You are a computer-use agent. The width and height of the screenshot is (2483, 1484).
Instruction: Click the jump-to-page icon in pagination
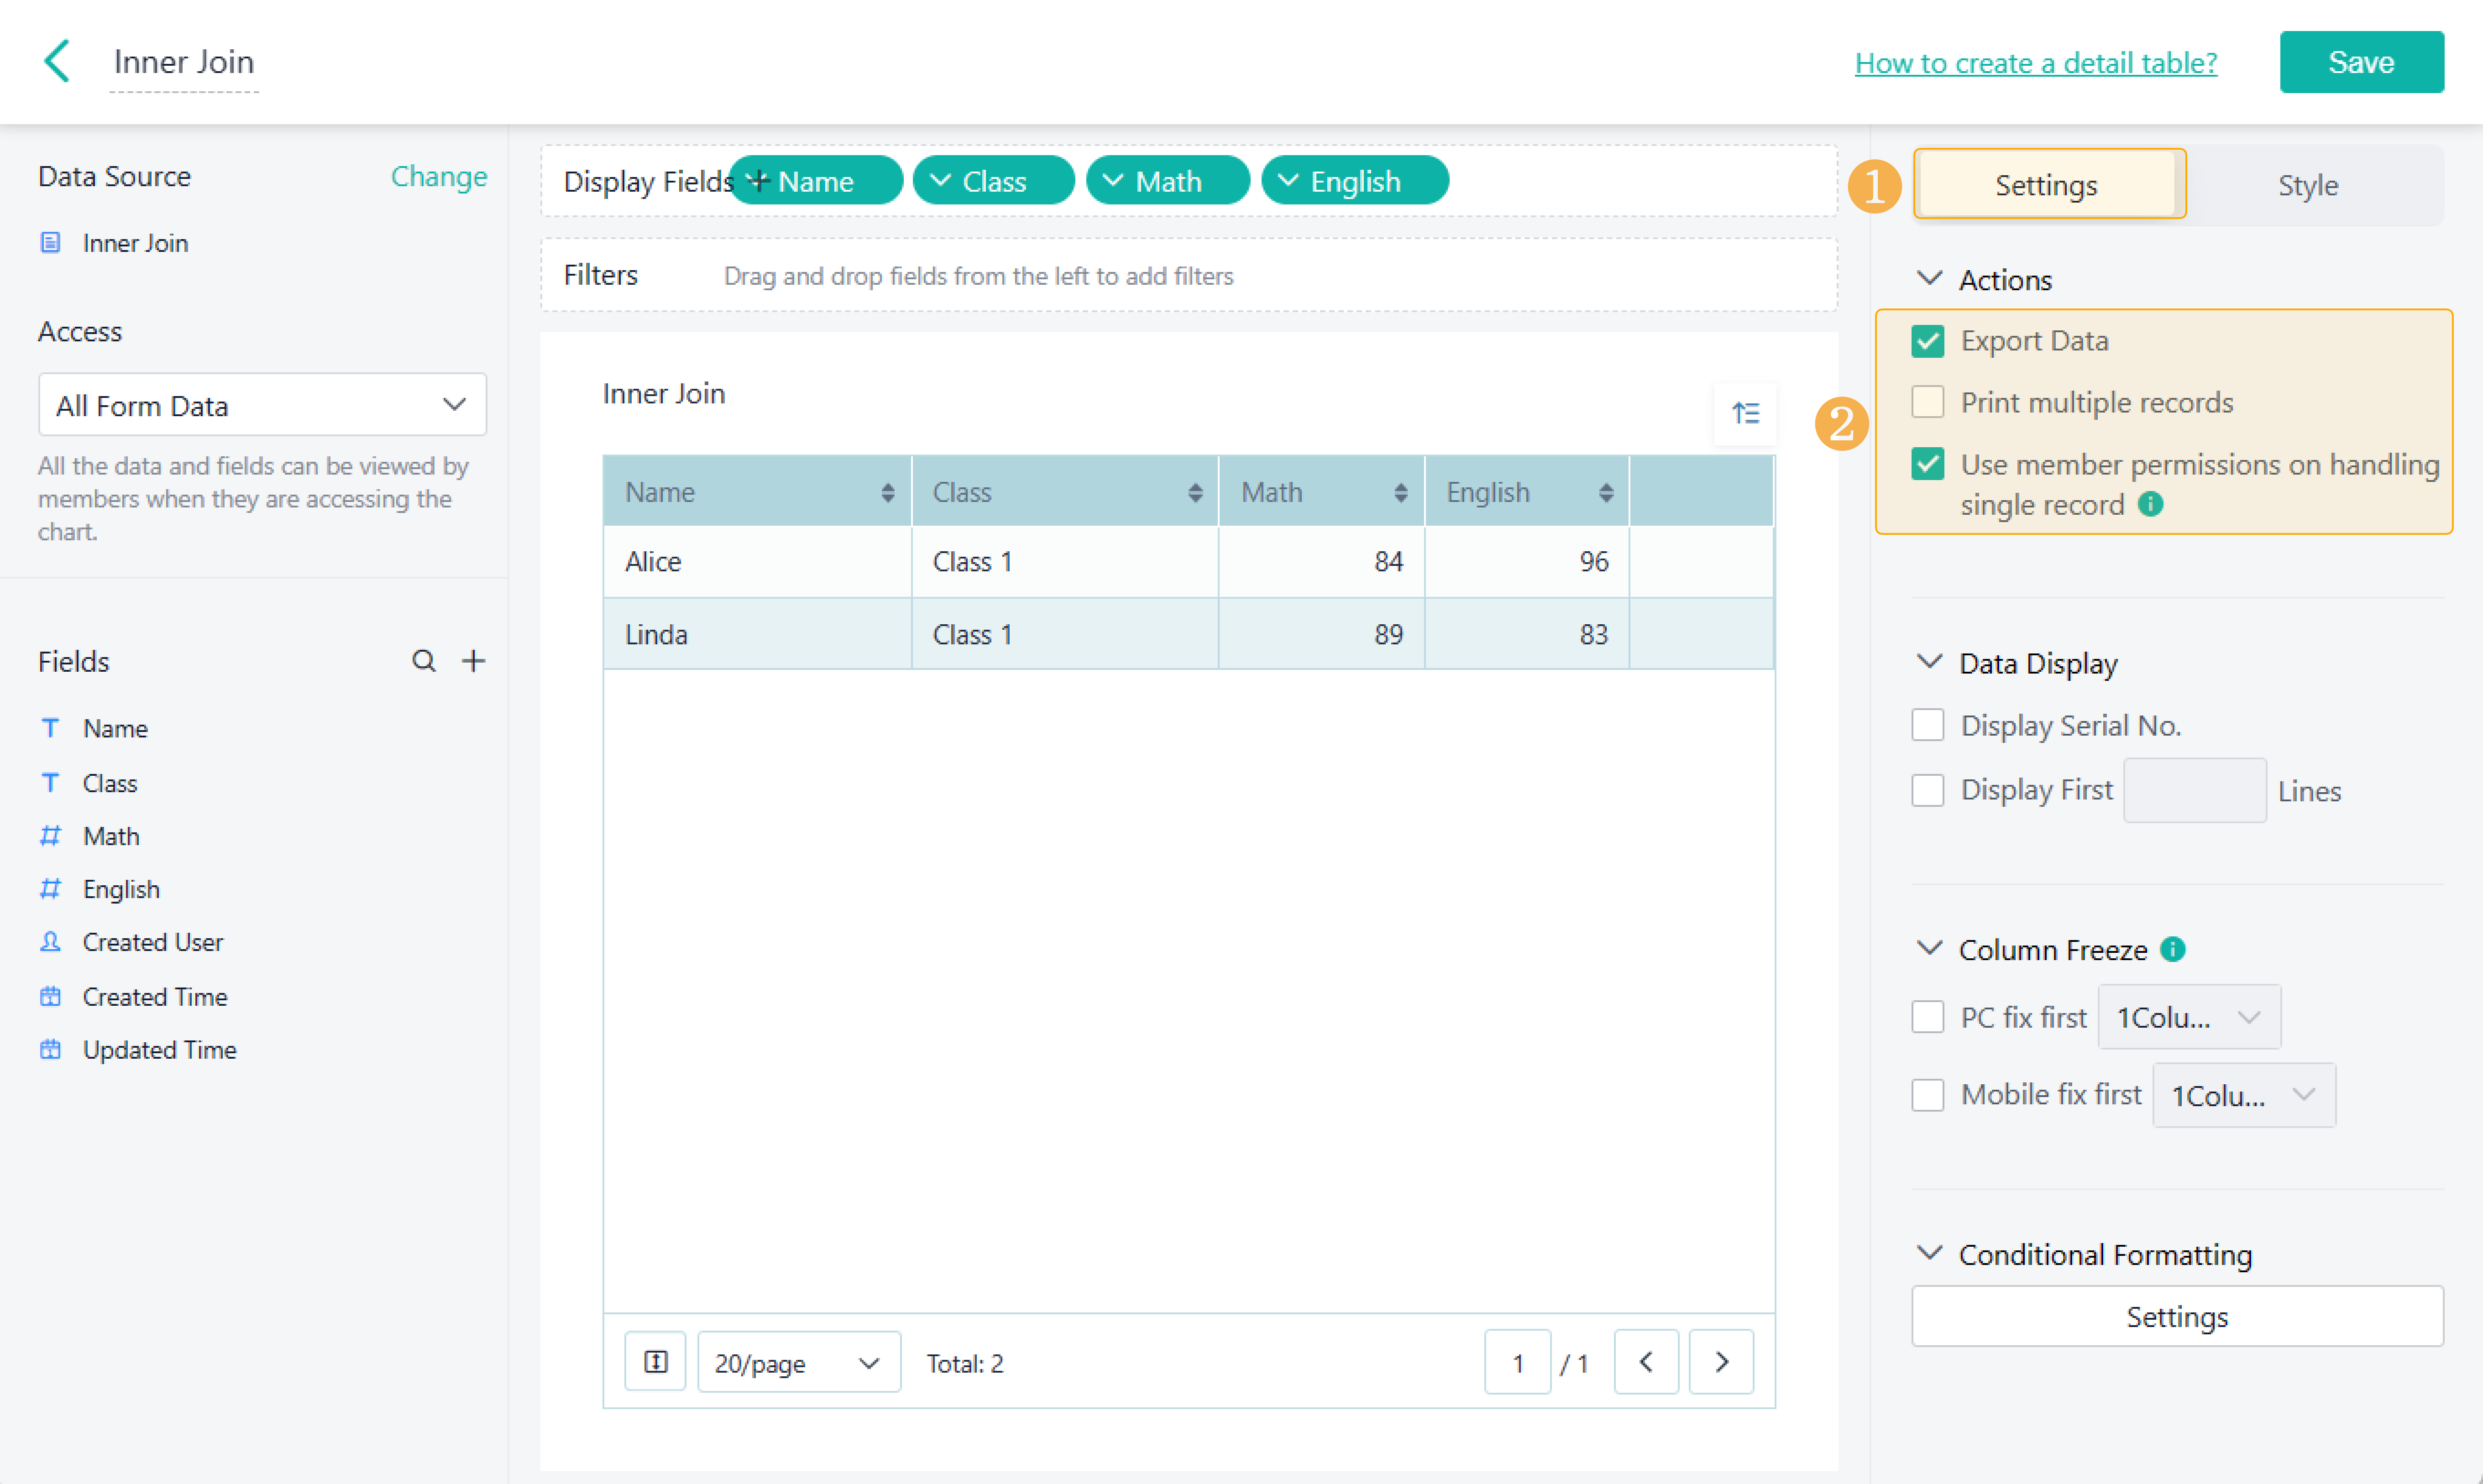coord(655,1362)
